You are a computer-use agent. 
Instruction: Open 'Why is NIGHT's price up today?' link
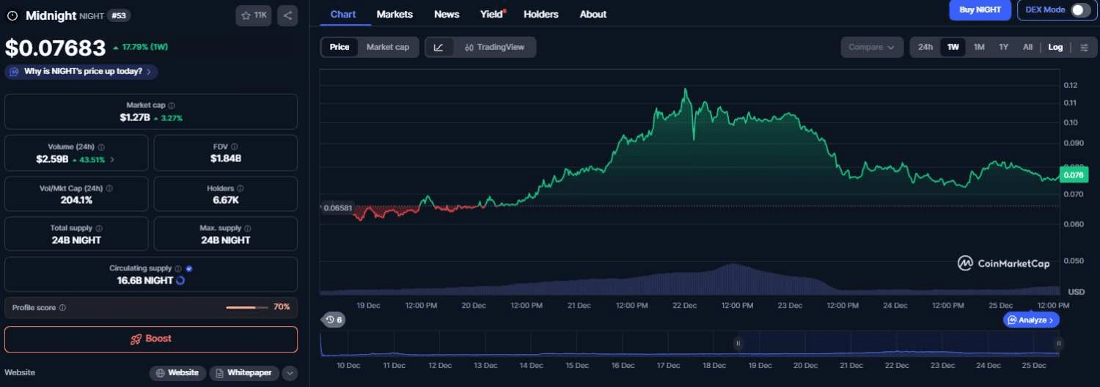81,72
